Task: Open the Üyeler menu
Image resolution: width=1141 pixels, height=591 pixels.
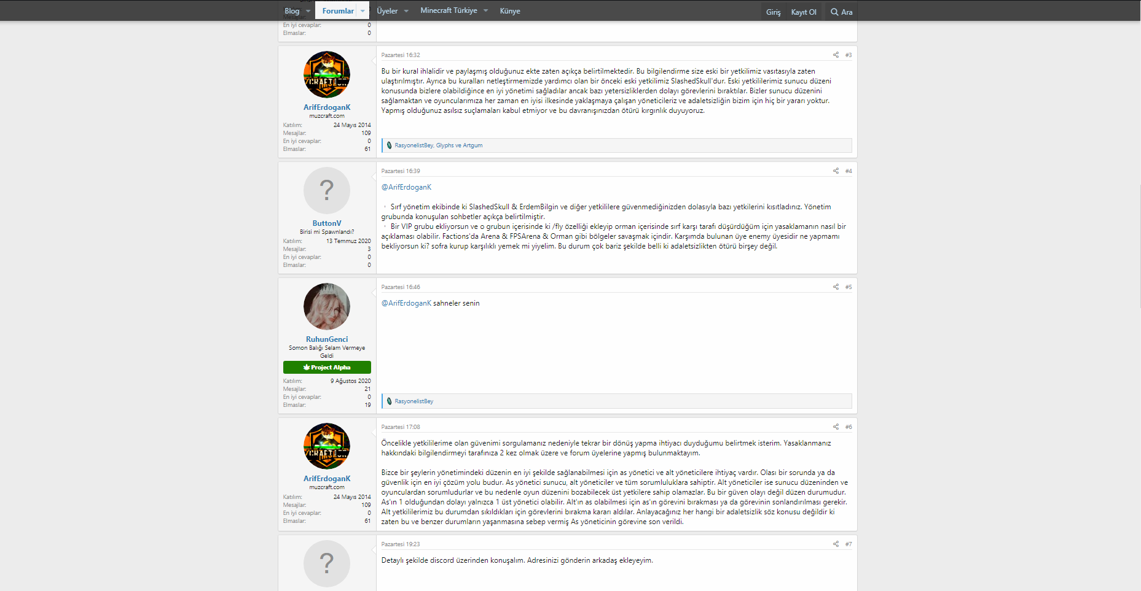Action: pos(387,11)
